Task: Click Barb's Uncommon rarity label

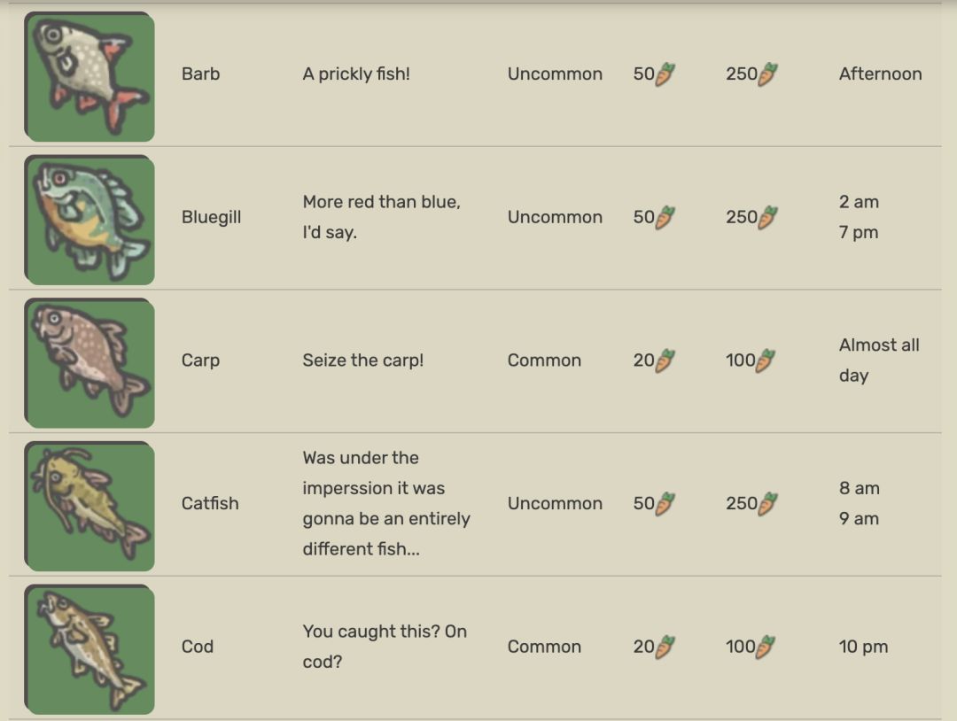Action: click(555, 74)
